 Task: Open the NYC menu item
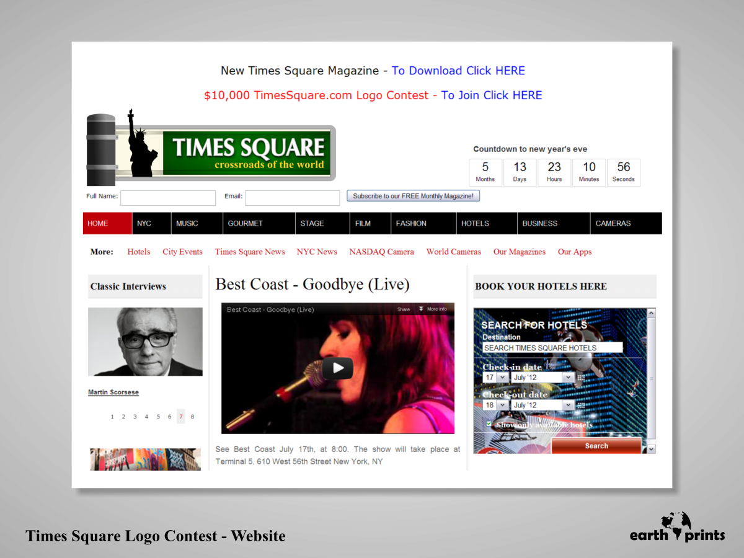point(151,223)
